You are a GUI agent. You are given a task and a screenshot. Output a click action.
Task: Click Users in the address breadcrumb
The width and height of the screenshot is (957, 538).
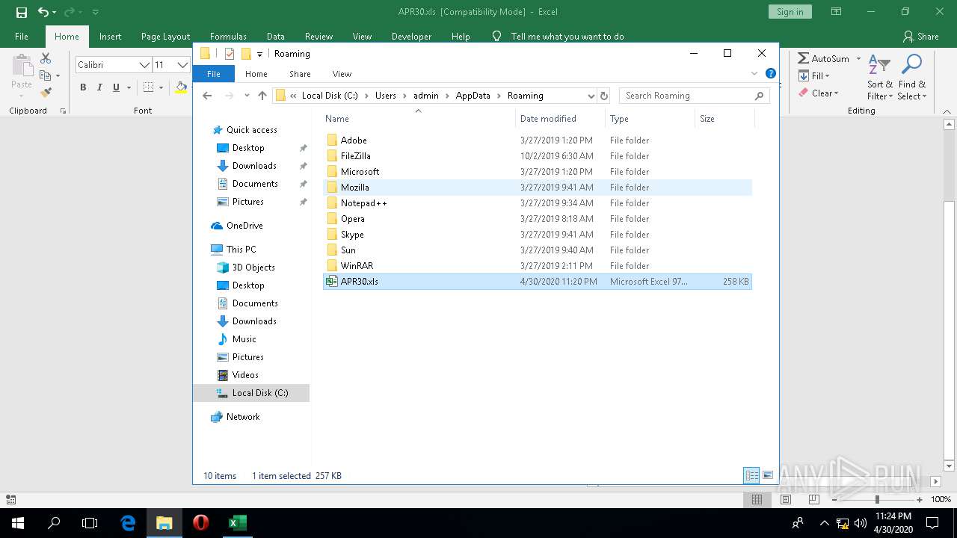coord(386,96)
